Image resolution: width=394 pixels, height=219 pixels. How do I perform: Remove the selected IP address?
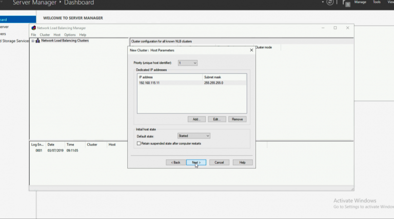[237, 120]
